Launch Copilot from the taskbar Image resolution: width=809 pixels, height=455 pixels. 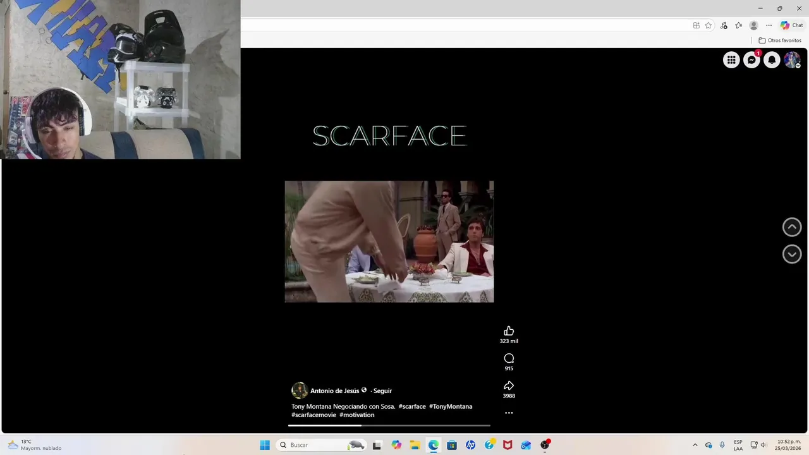[x=396, y=445]
